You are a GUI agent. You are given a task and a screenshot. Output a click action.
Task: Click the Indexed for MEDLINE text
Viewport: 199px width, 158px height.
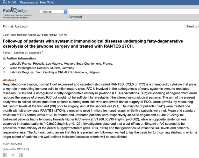pyautogui.click(x=16, y=149)
